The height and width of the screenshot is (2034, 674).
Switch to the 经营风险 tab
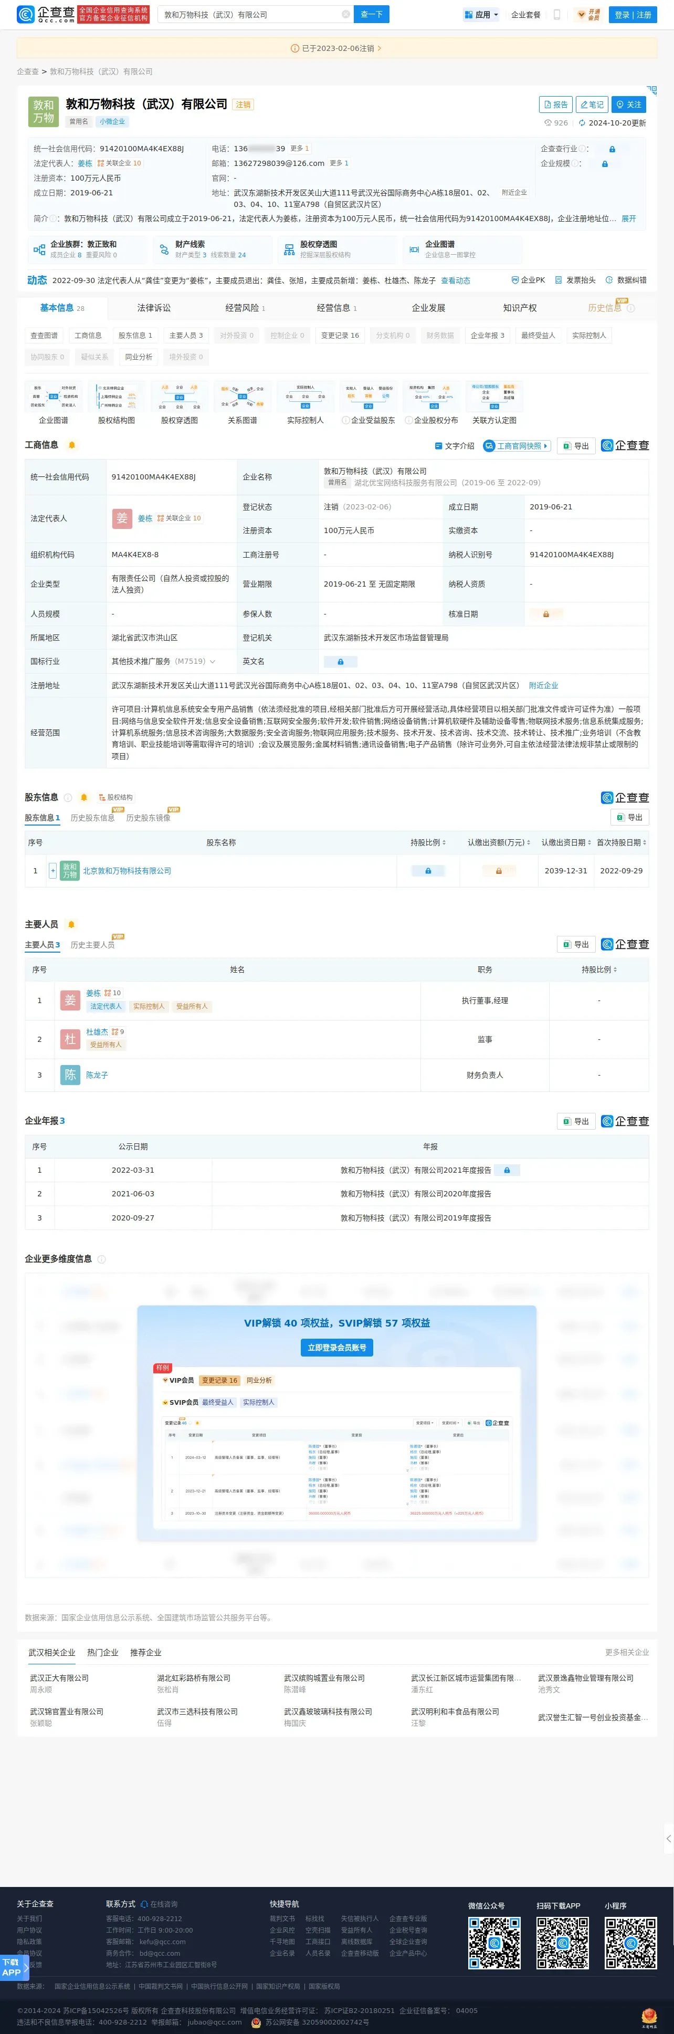pos(246,308)
